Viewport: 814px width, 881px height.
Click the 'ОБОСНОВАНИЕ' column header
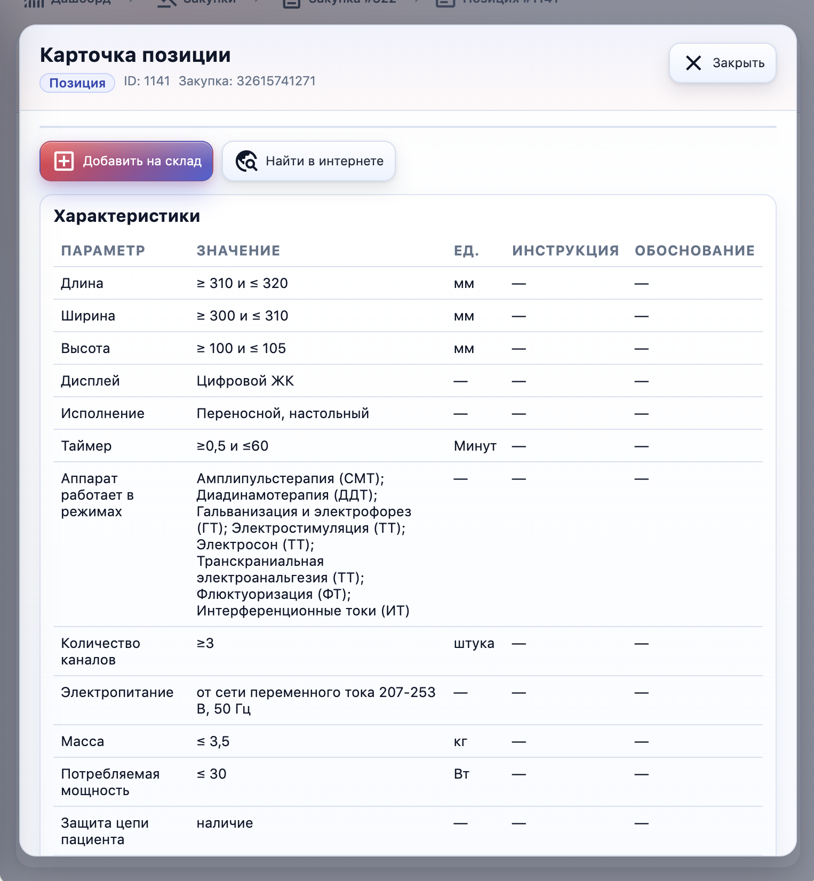point(695,251)
